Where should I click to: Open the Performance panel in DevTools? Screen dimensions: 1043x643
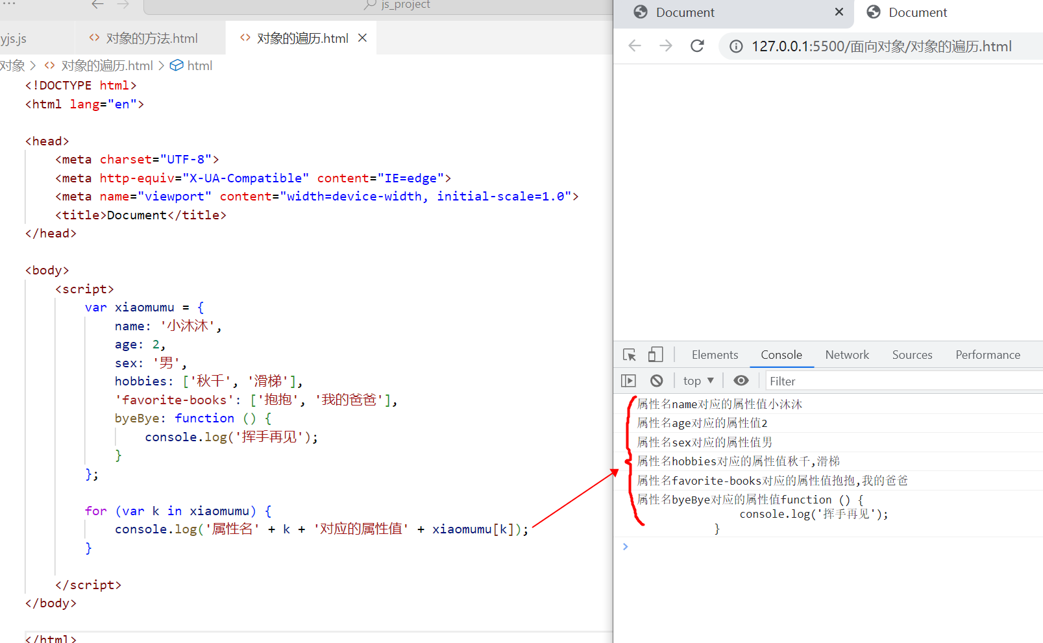tap(988, 355)
